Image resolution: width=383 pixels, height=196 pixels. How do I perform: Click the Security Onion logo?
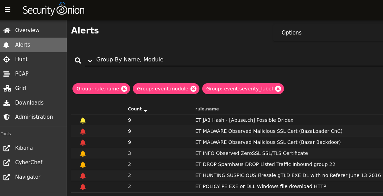click(x=53, y=9)
